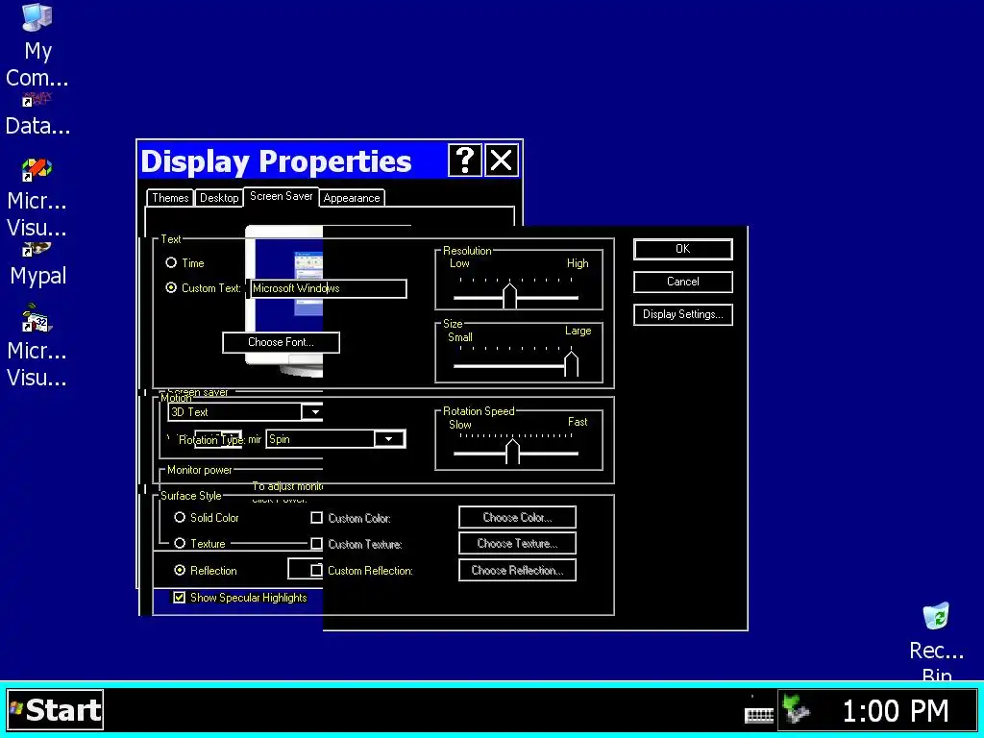Toggle the Custom Texture checkbox
Viewport: 984px width, 738px height.
316,544
